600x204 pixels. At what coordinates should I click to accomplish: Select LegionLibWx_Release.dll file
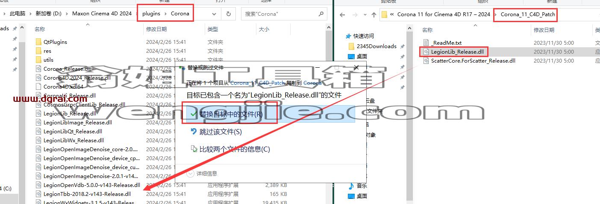coord(74,140)
